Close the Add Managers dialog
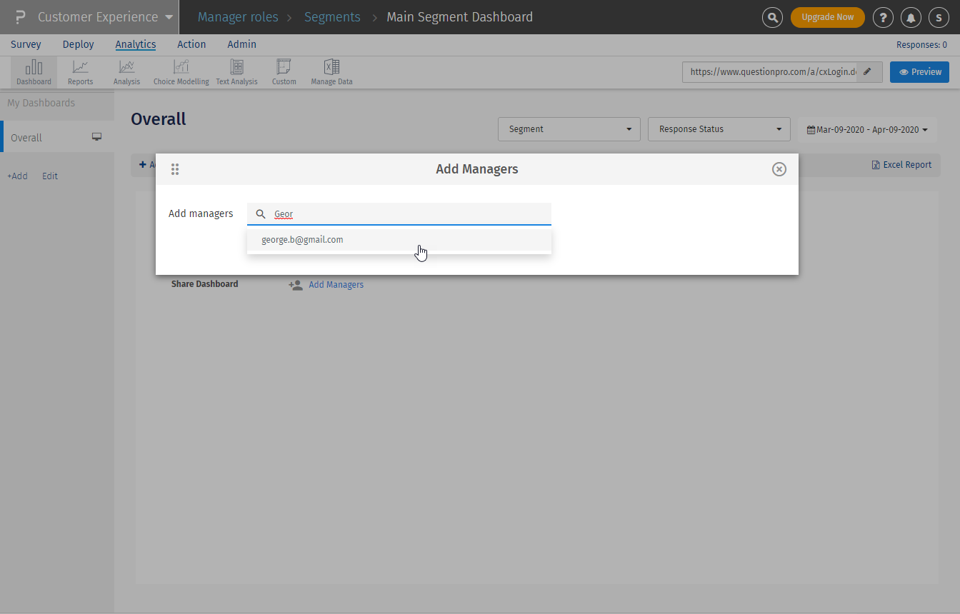Viewport: 960px width, 614px height. (x=779, y=169)
